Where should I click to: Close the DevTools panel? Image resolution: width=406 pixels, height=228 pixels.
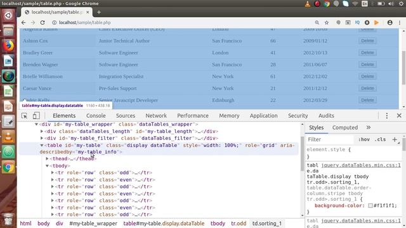399,115
